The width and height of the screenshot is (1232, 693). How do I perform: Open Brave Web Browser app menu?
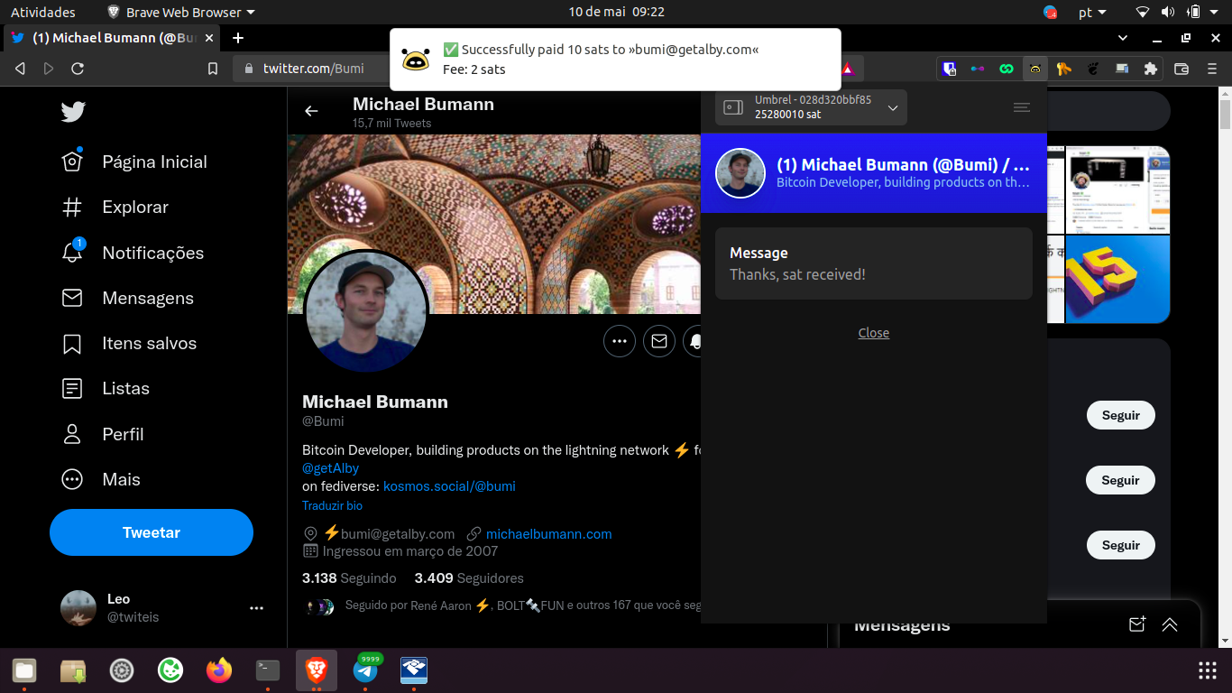coord(181,13)
